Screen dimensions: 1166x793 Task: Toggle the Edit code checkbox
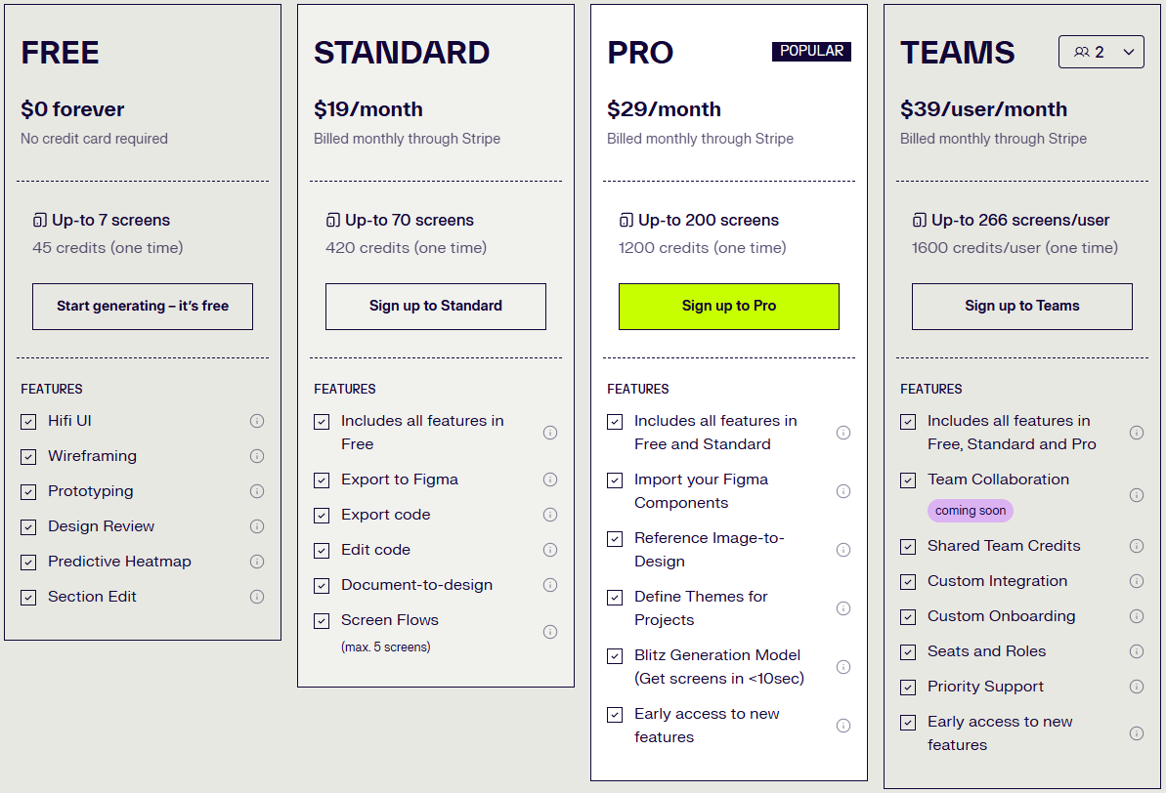coord(322,549)
